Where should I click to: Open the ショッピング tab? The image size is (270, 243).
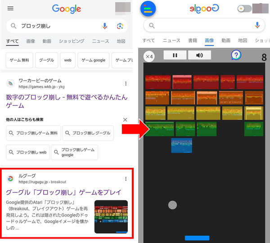click(x=72, y=41)
